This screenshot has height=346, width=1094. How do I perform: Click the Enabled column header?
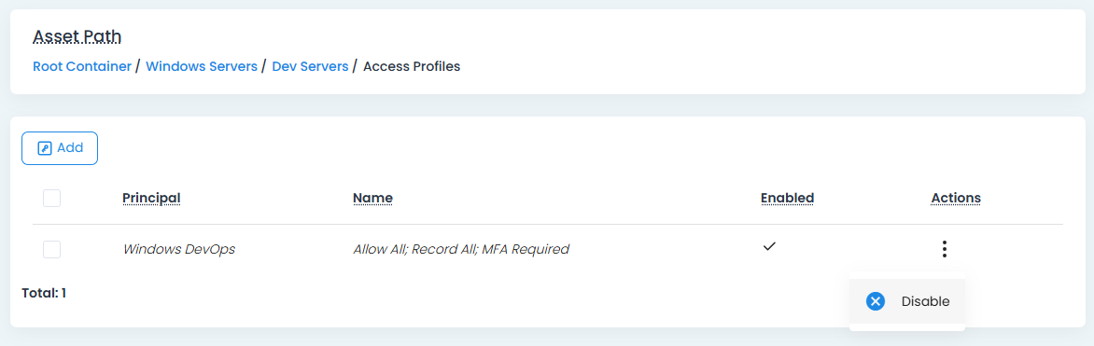tap(787, 198)
